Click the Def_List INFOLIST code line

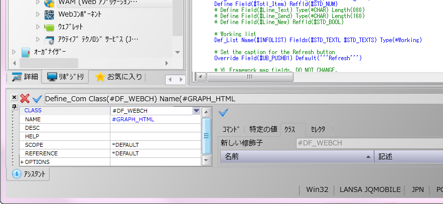(318, 40)
